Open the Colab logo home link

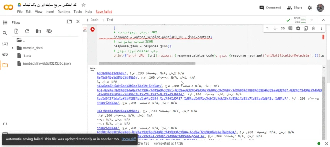point(8,8)
